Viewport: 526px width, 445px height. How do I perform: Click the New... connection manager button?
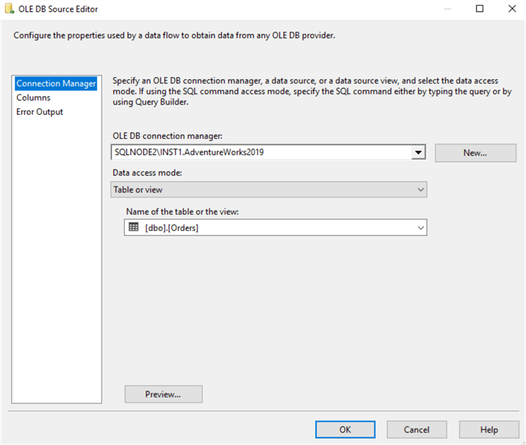point(475,153)
